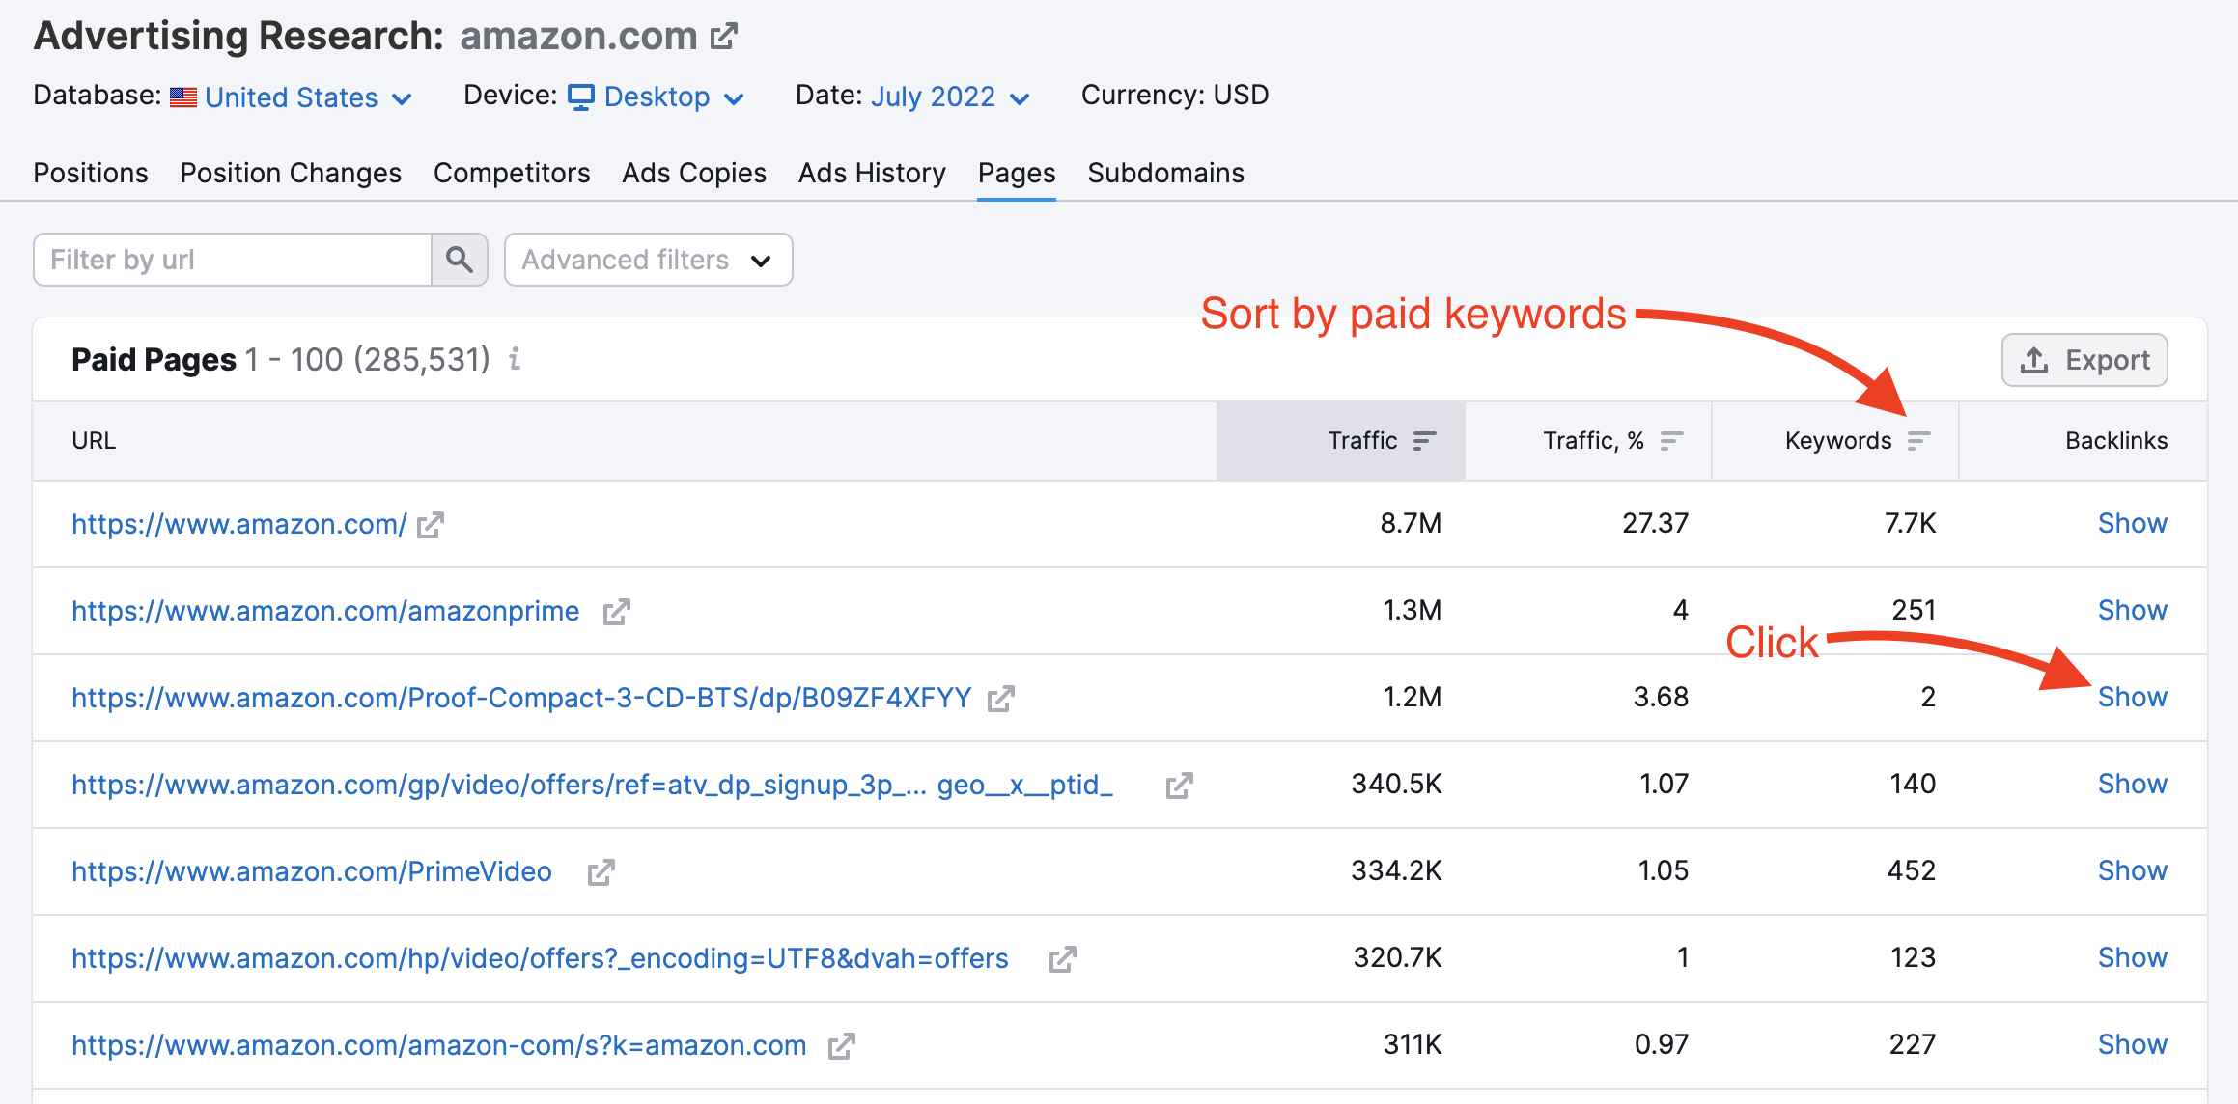The width and height of the screenshot is (2238, 1104).
Task: Show backlinks for amazon.com/ row
Action: [2132, 523]
